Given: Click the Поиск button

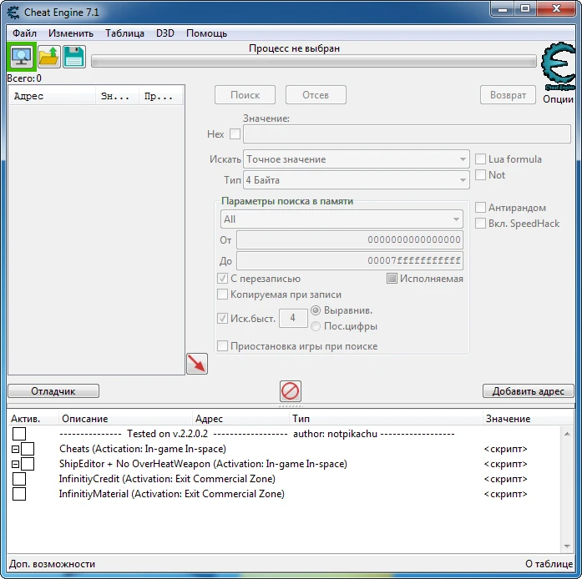Looking at the screenshot, I should tap(245, 95).
